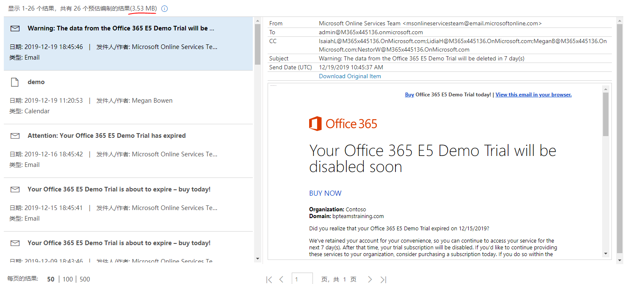Screen dimensions: 625x284
Task: Open View this email in your browser
Action: point(534,95)
